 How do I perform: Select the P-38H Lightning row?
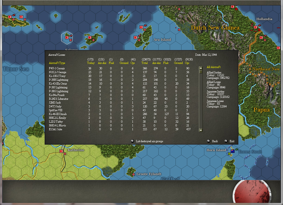coord(120,80)
